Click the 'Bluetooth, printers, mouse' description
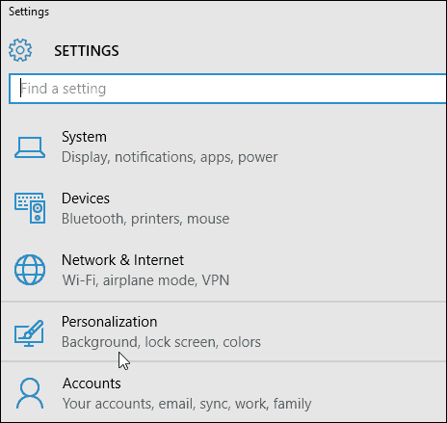This screenshot has width=447, height=423. [145, 219]
